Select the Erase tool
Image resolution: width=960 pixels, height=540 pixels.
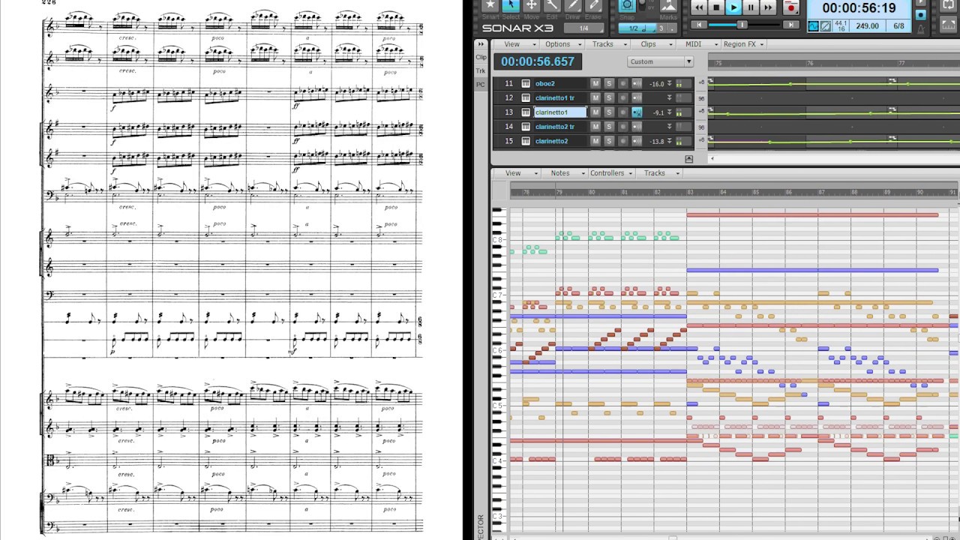coord(592,5)
